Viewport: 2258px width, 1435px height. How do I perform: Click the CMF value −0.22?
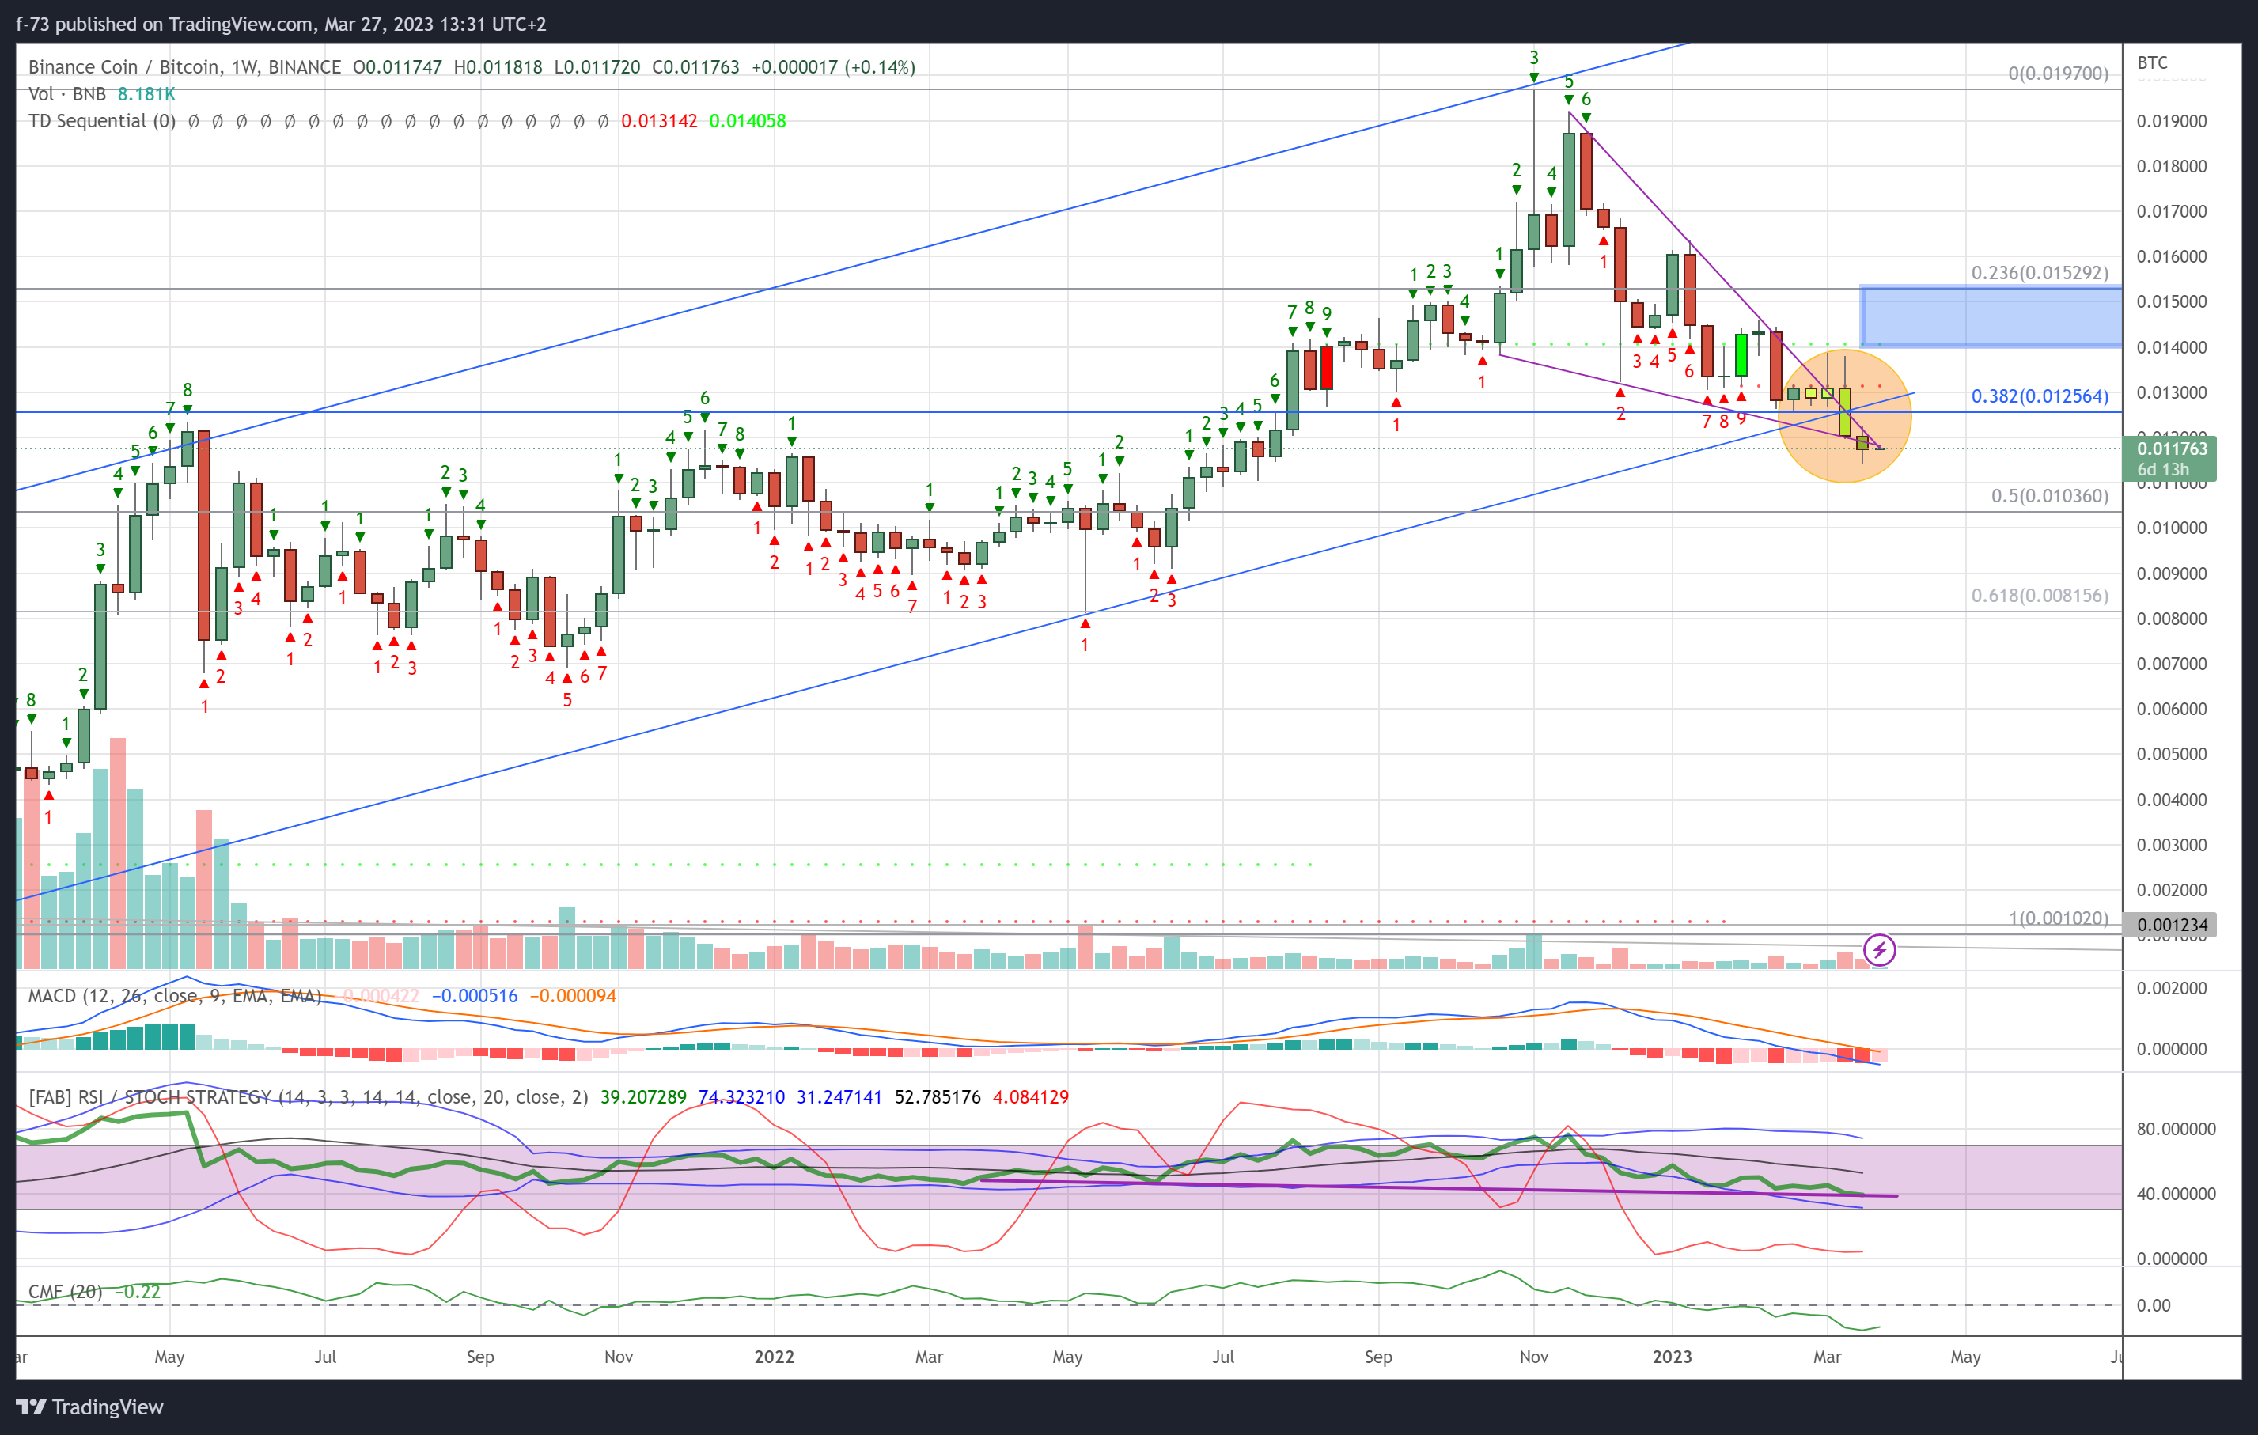(x=138, y=1292)
